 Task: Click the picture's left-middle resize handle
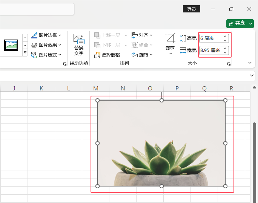pos(97,143)
